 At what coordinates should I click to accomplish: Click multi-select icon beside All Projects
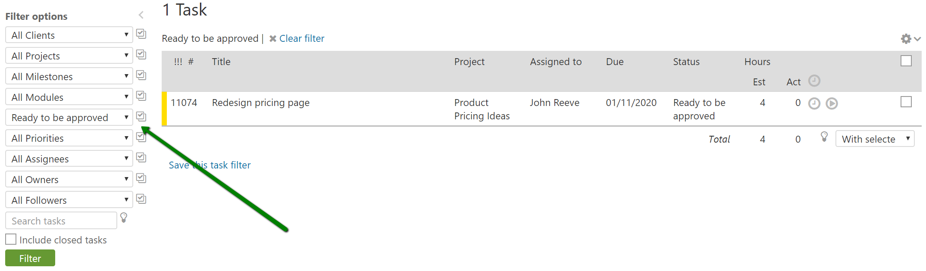pos(141,54)
